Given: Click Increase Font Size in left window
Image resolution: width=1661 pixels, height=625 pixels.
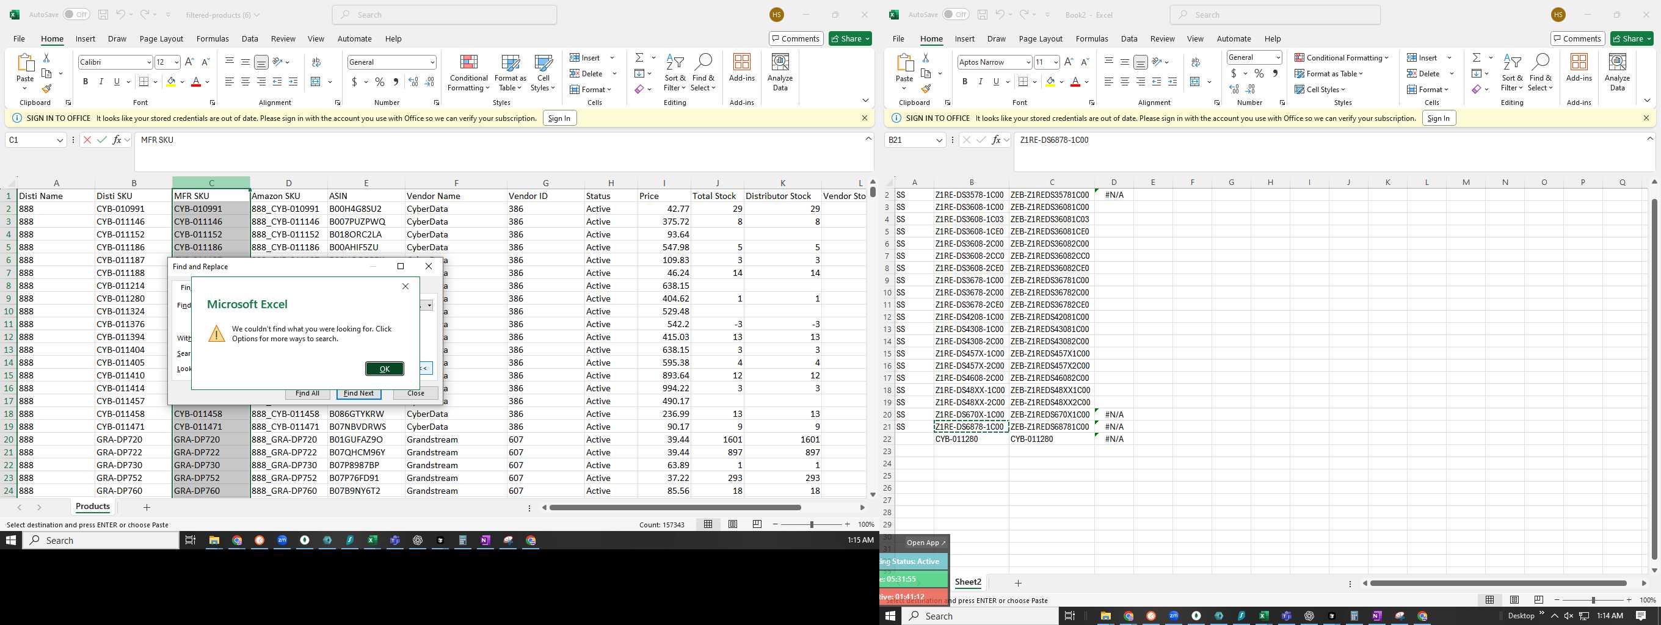Looking at the screenshot, I should point(189,62).
